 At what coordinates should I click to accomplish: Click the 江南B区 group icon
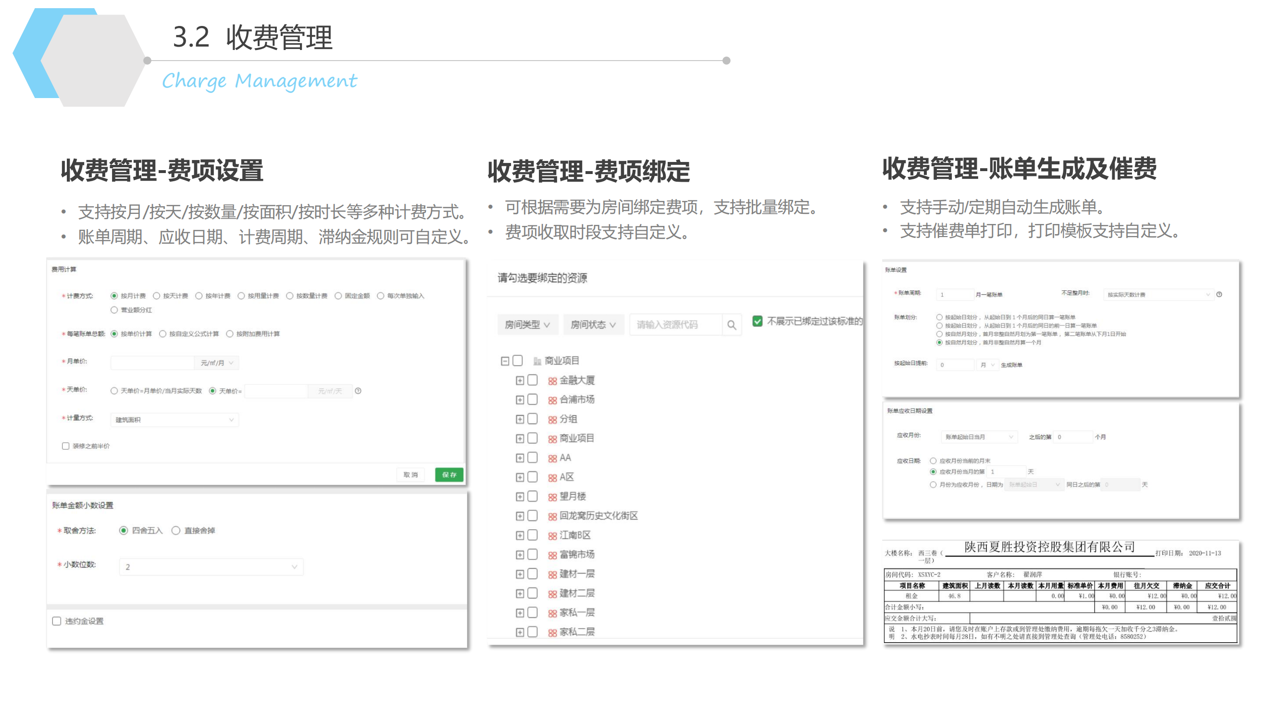552,535
